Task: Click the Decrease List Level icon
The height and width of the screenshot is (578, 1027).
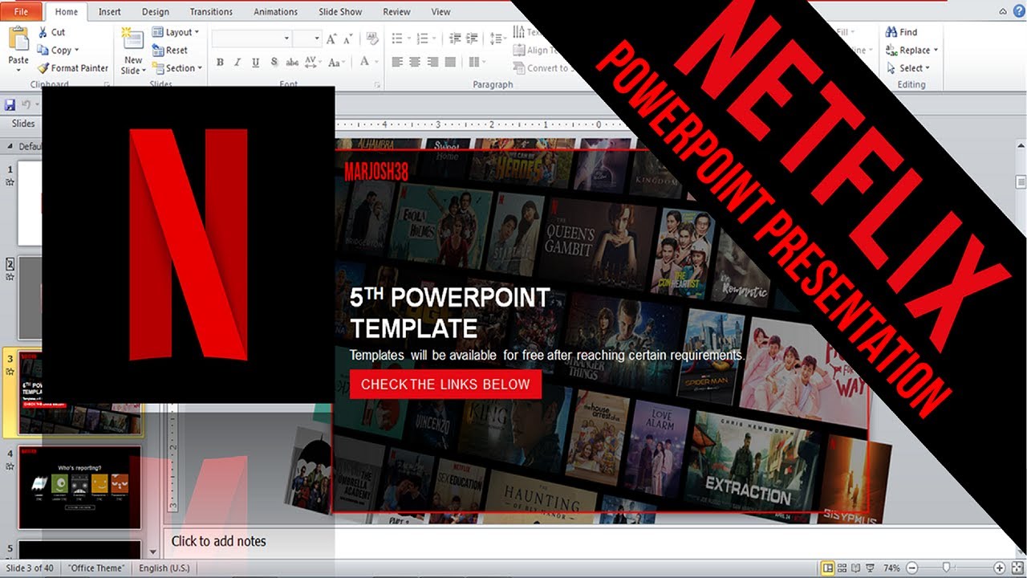Action: click(x=455, y=39)
